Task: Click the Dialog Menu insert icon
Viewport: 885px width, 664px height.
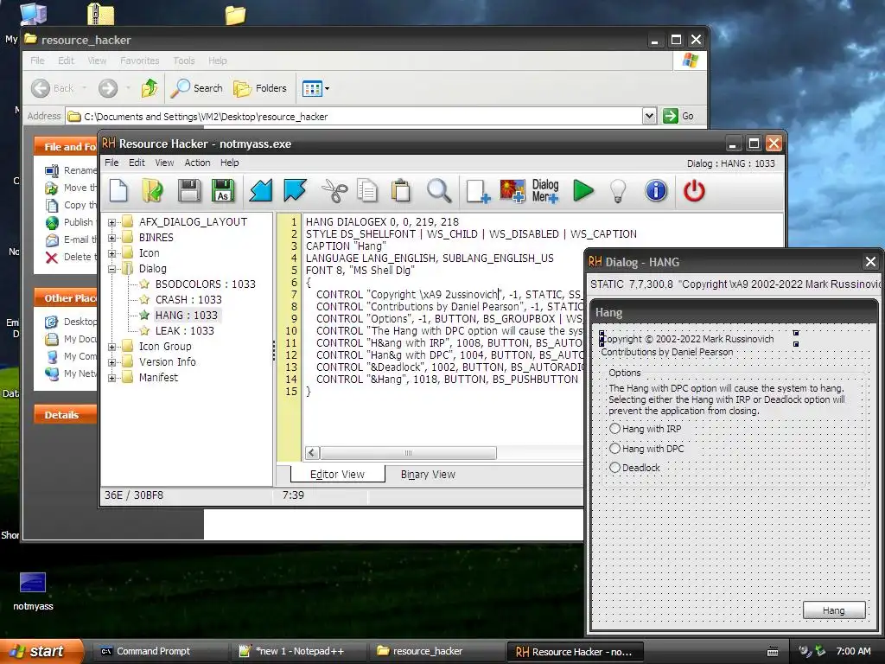Action: pos(545,190)
